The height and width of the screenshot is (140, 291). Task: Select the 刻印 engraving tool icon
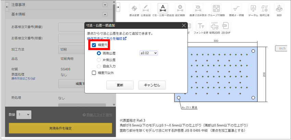point(279,9)
